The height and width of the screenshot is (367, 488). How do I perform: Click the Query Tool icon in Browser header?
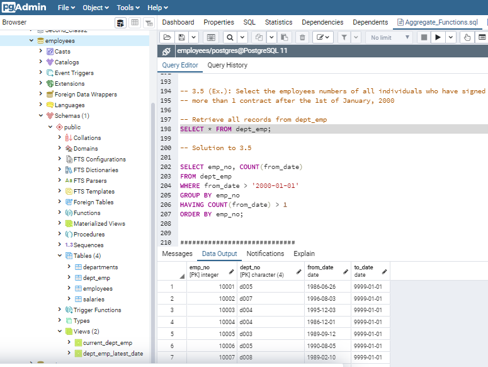pos(120,23)
